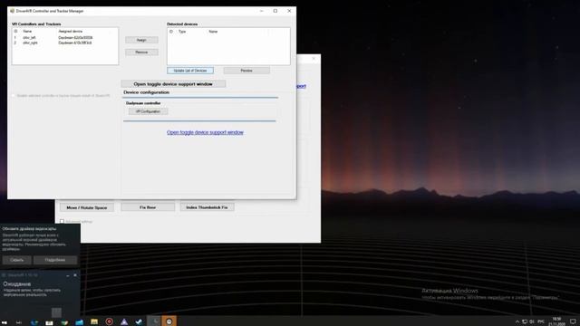Open the Mail app on the taskbar
Screen dimensions: 580x326
pyautogui.click(x=79, y=322)
